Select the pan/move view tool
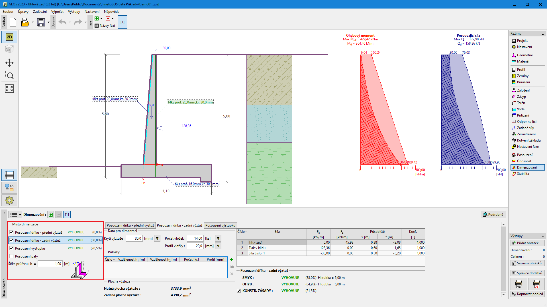Image resolution: width=547 pixels, height=307 pixels. pyautogui.click(x=9, y=63)
